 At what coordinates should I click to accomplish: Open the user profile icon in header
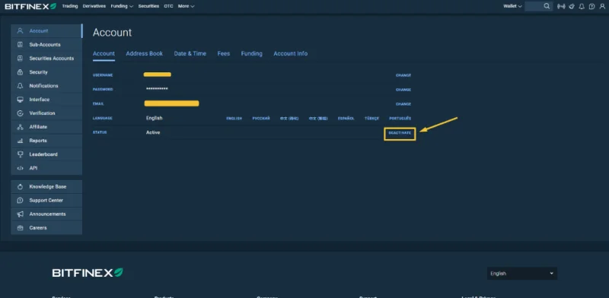tap(602, 6)
